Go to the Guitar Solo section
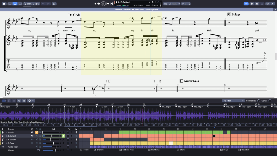Viewport: 277px width, 156px height. [244, 150]
